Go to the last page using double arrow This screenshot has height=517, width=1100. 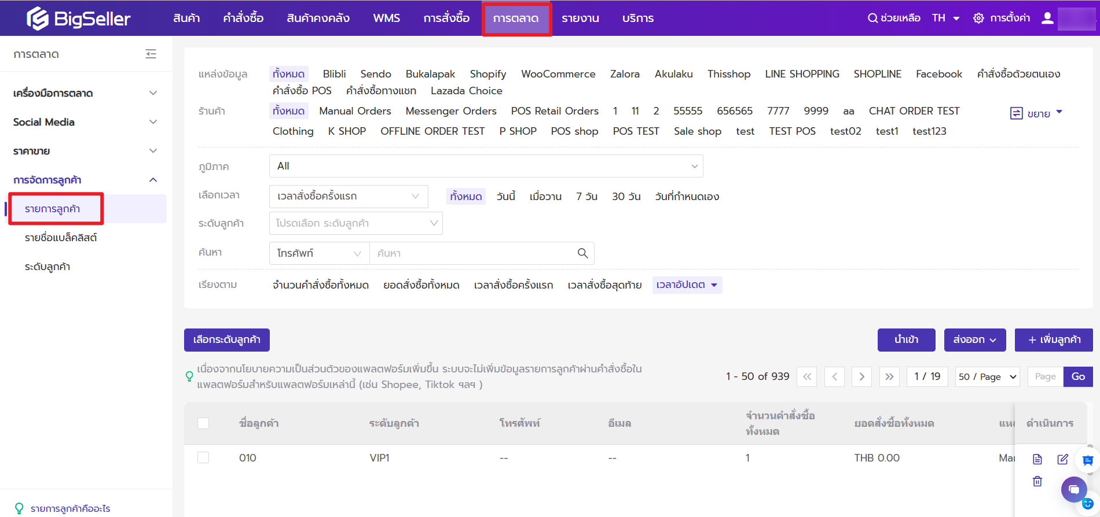pyautogui.click(x=889, y=376)
